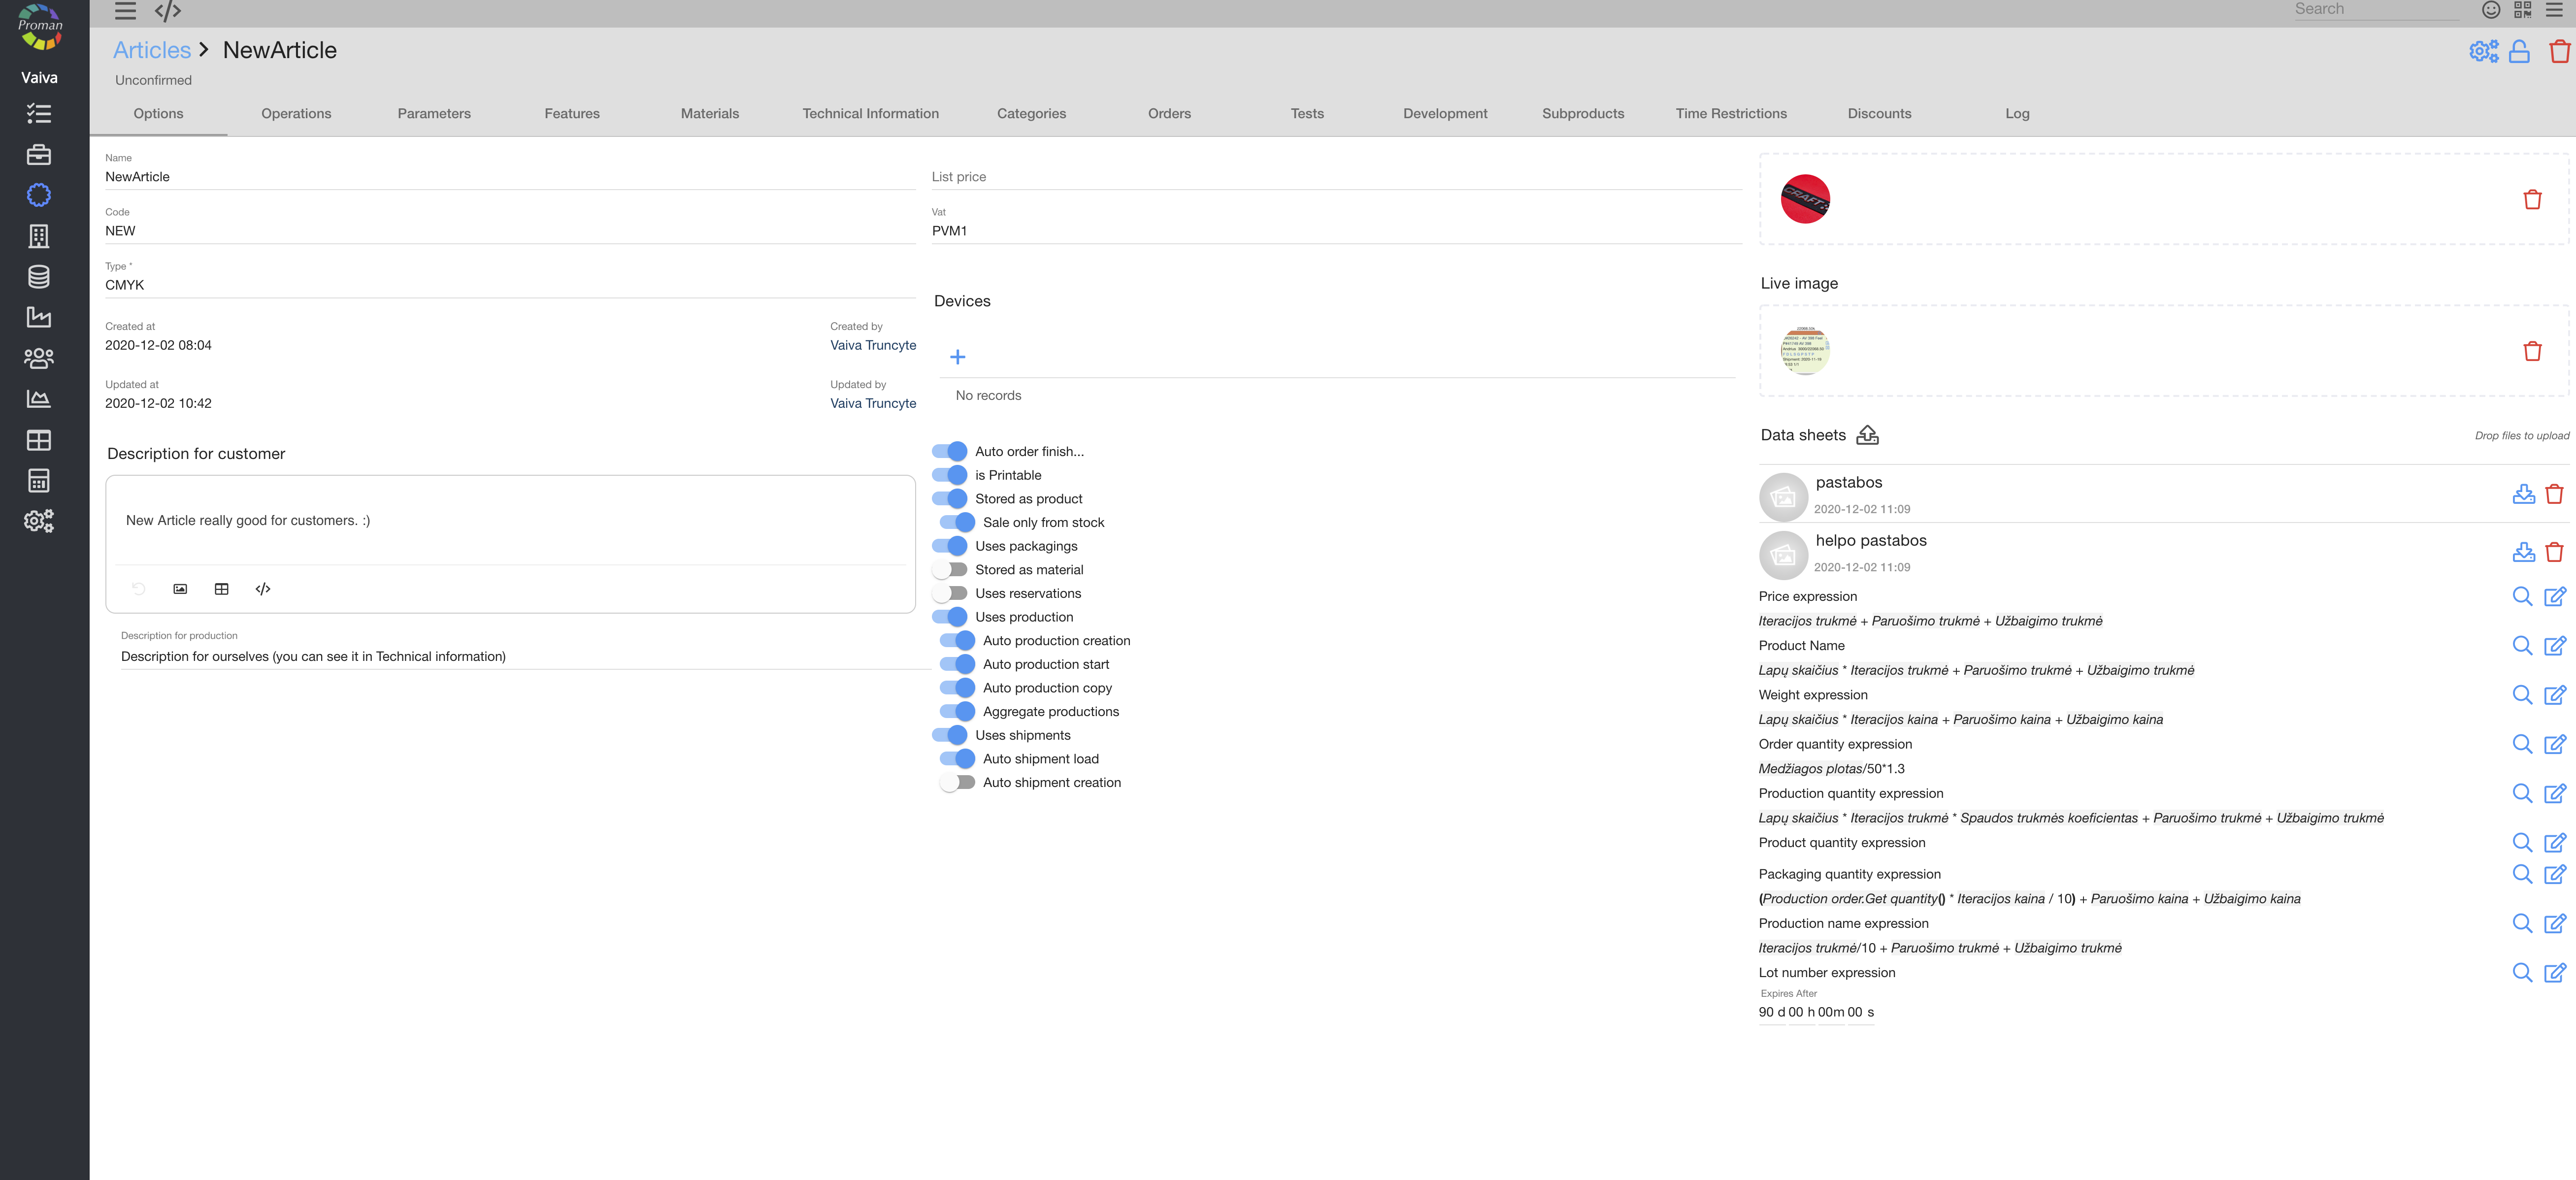Insert table in description editor
This screenshot has height=1180, width=2576.
pyautogui.click(x=222, y=589)
